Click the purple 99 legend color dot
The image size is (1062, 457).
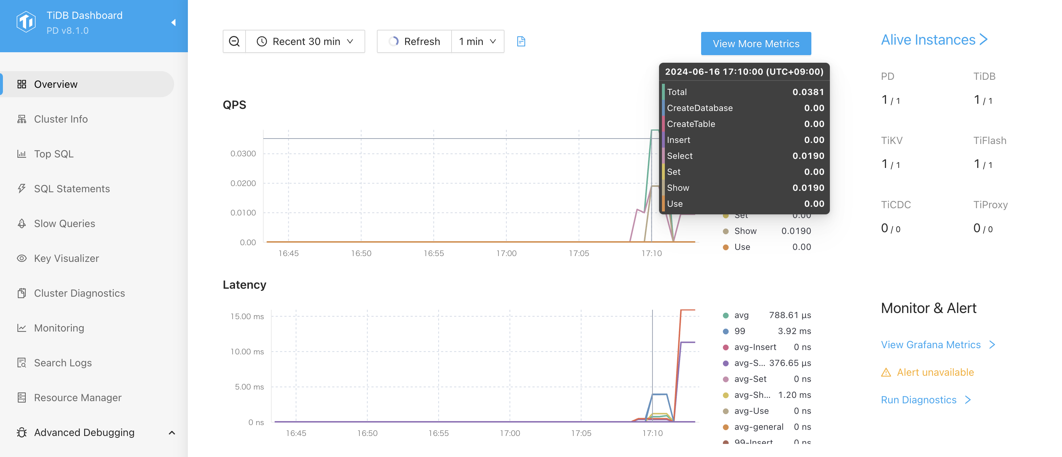[725, 331]
